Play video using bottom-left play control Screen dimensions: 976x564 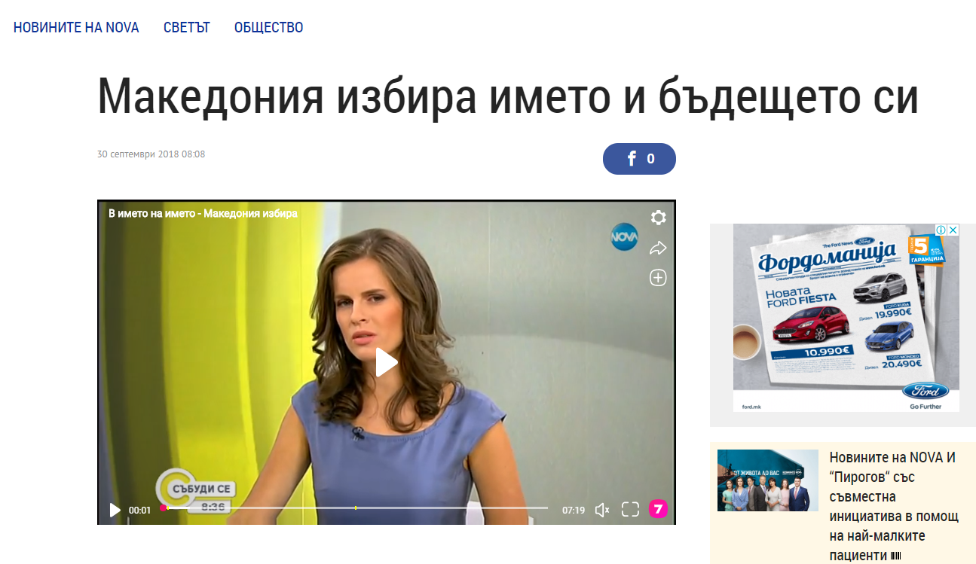(115, 510)
